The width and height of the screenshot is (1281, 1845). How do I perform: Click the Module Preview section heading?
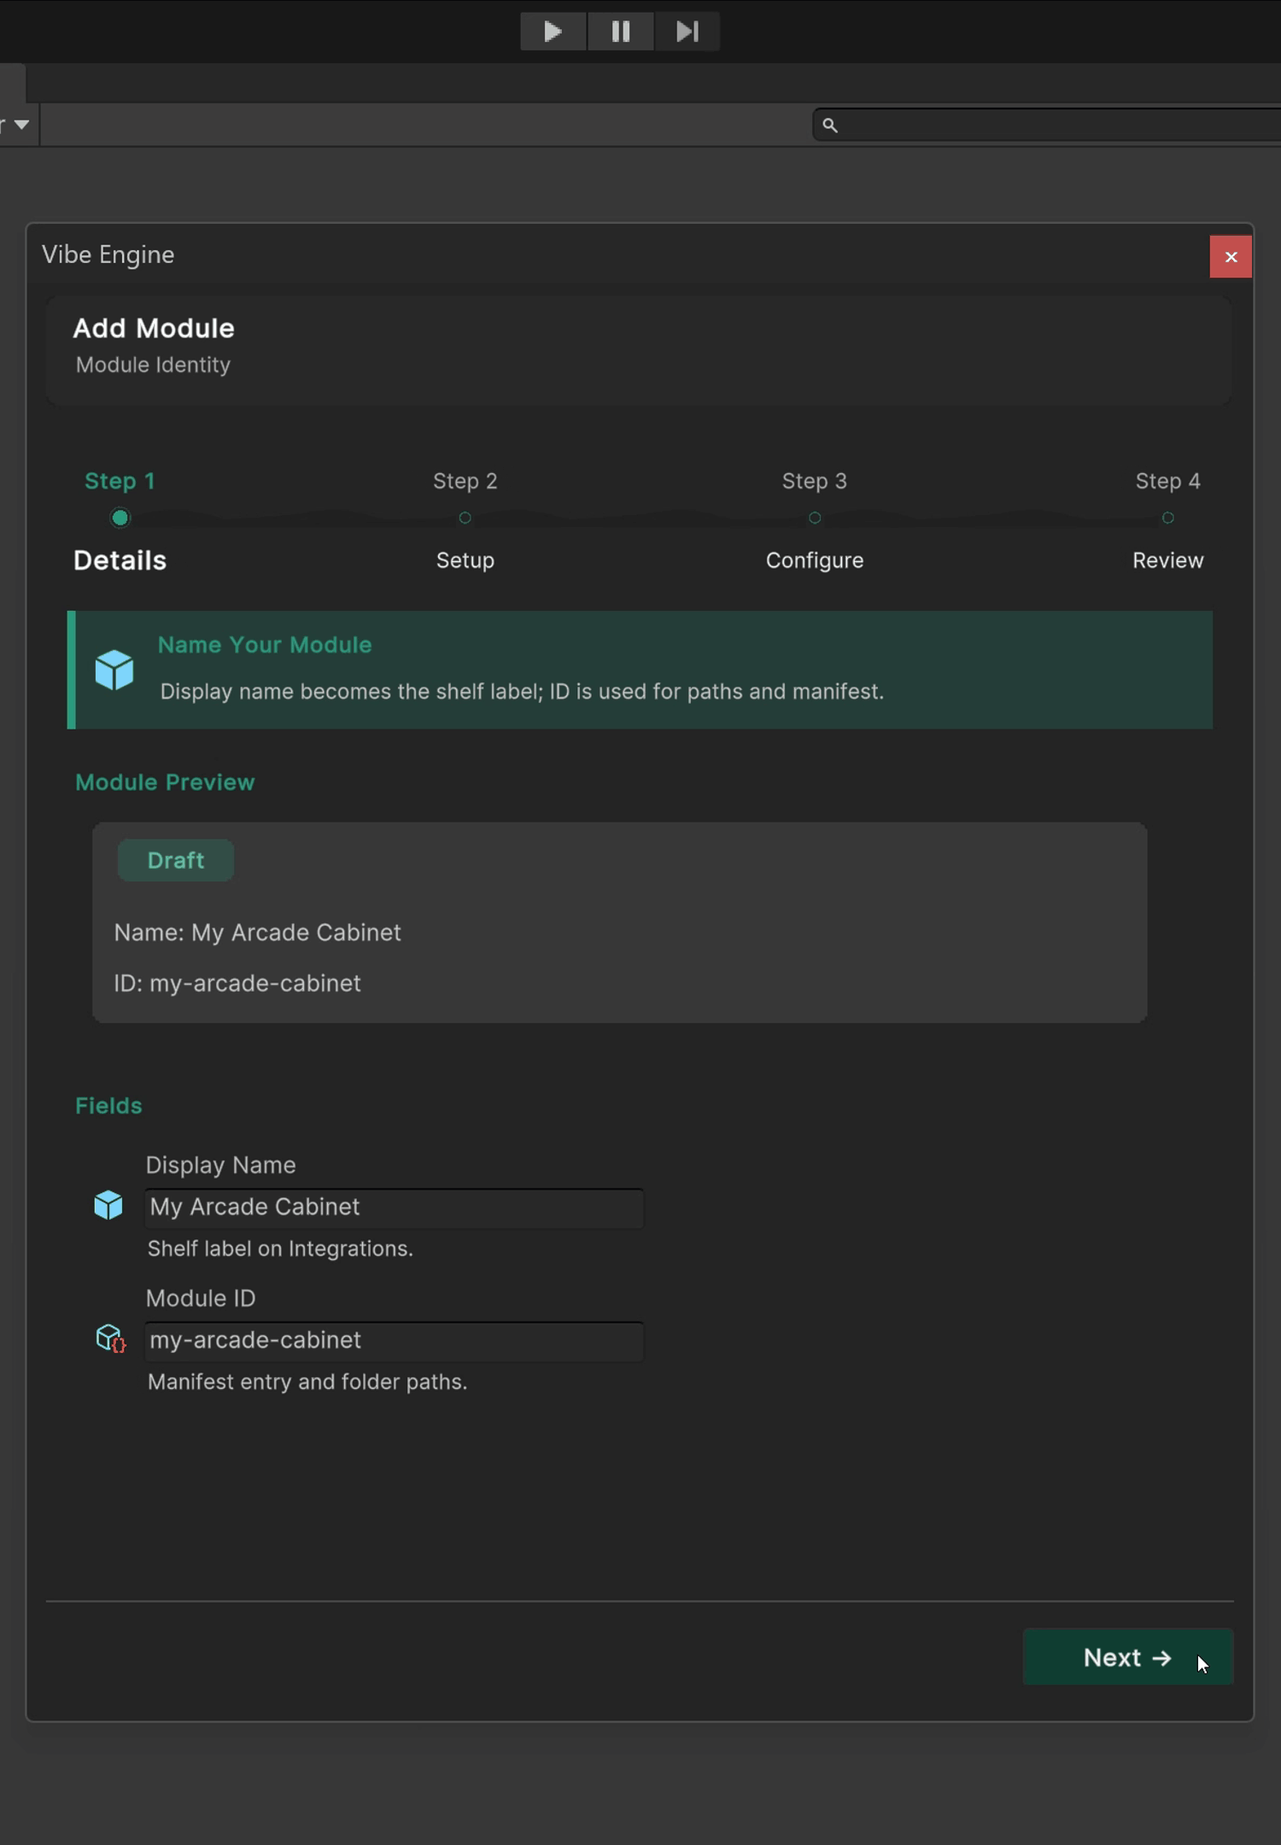pos(165,782)
